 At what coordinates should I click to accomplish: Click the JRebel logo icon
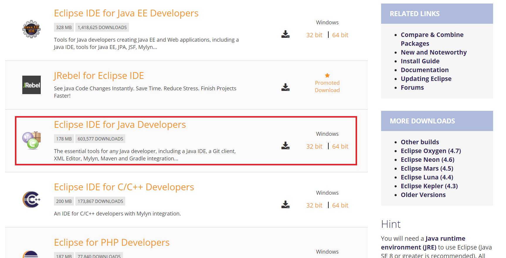(x=31, y=85)
